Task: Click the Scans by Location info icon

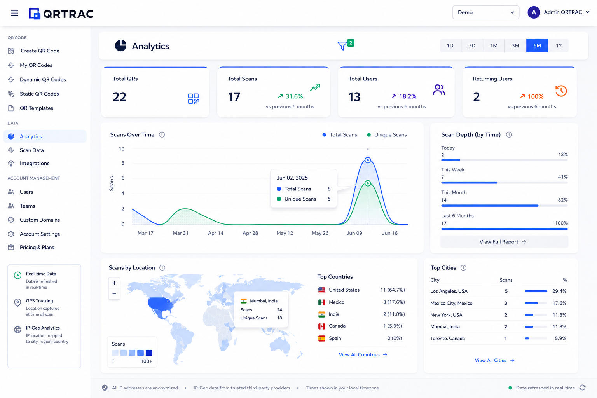Action: pyautogui.click(x=162, y=268)
